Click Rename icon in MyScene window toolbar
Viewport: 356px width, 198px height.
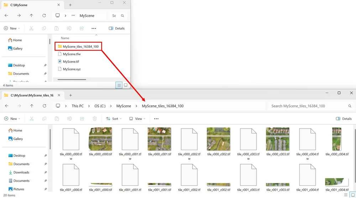coord(69,28)
